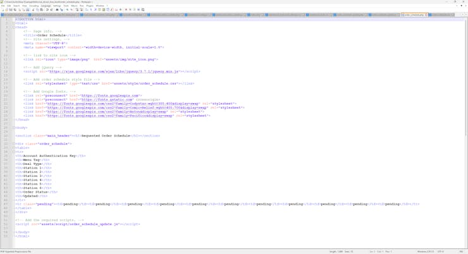468x254 pixels.
Task: Zoom in using the toolbar icon
Action: (68, 9)
